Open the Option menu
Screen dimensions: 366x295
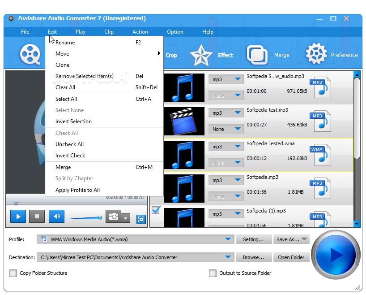click(x=175, y=32)
